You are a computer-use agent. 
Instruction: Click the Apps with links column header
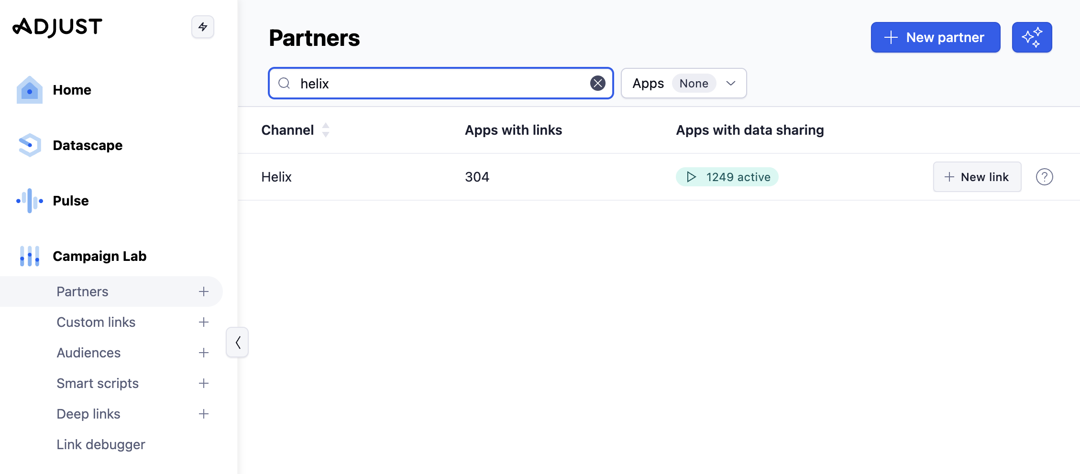click(513, 130)
